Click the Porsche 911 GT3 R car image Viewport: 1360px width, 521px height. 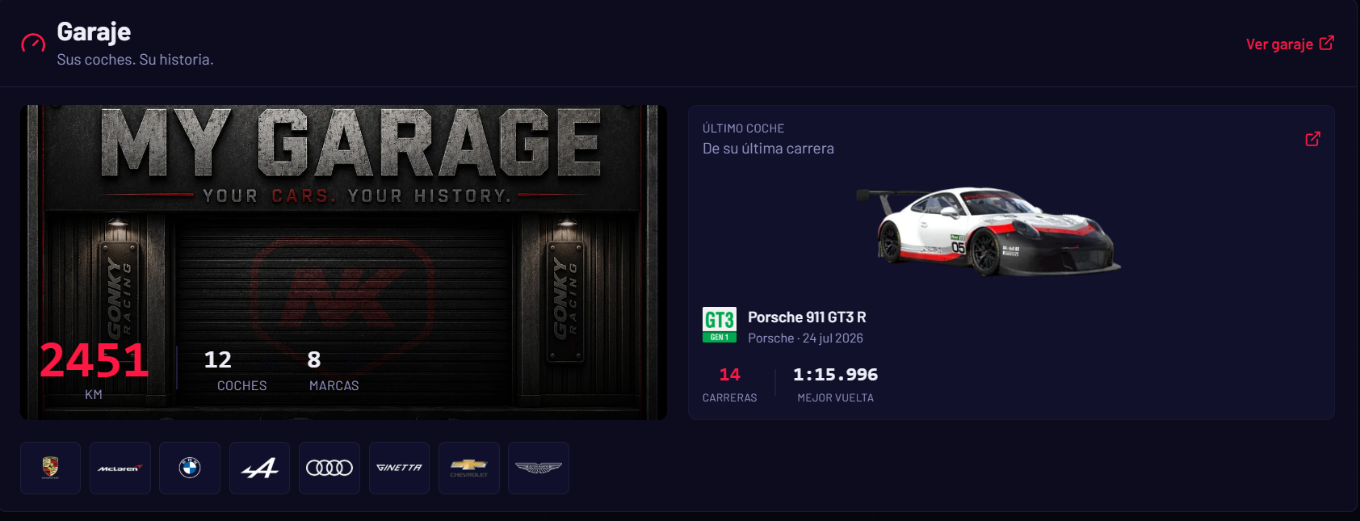pos(989,232)
